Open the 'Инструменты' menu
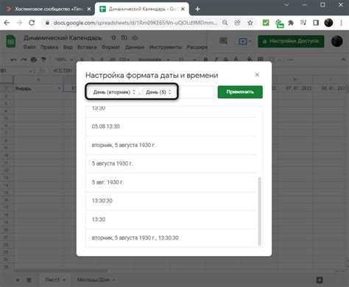This screenshot has width=349, height=287. coord(166,47)
